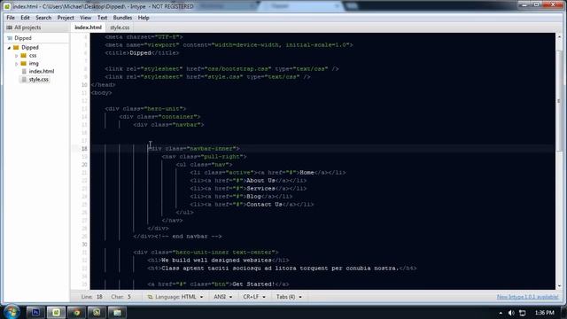Open the New Intype available link
The height and width of the screenshot is (319, 567).
point(527,297)
